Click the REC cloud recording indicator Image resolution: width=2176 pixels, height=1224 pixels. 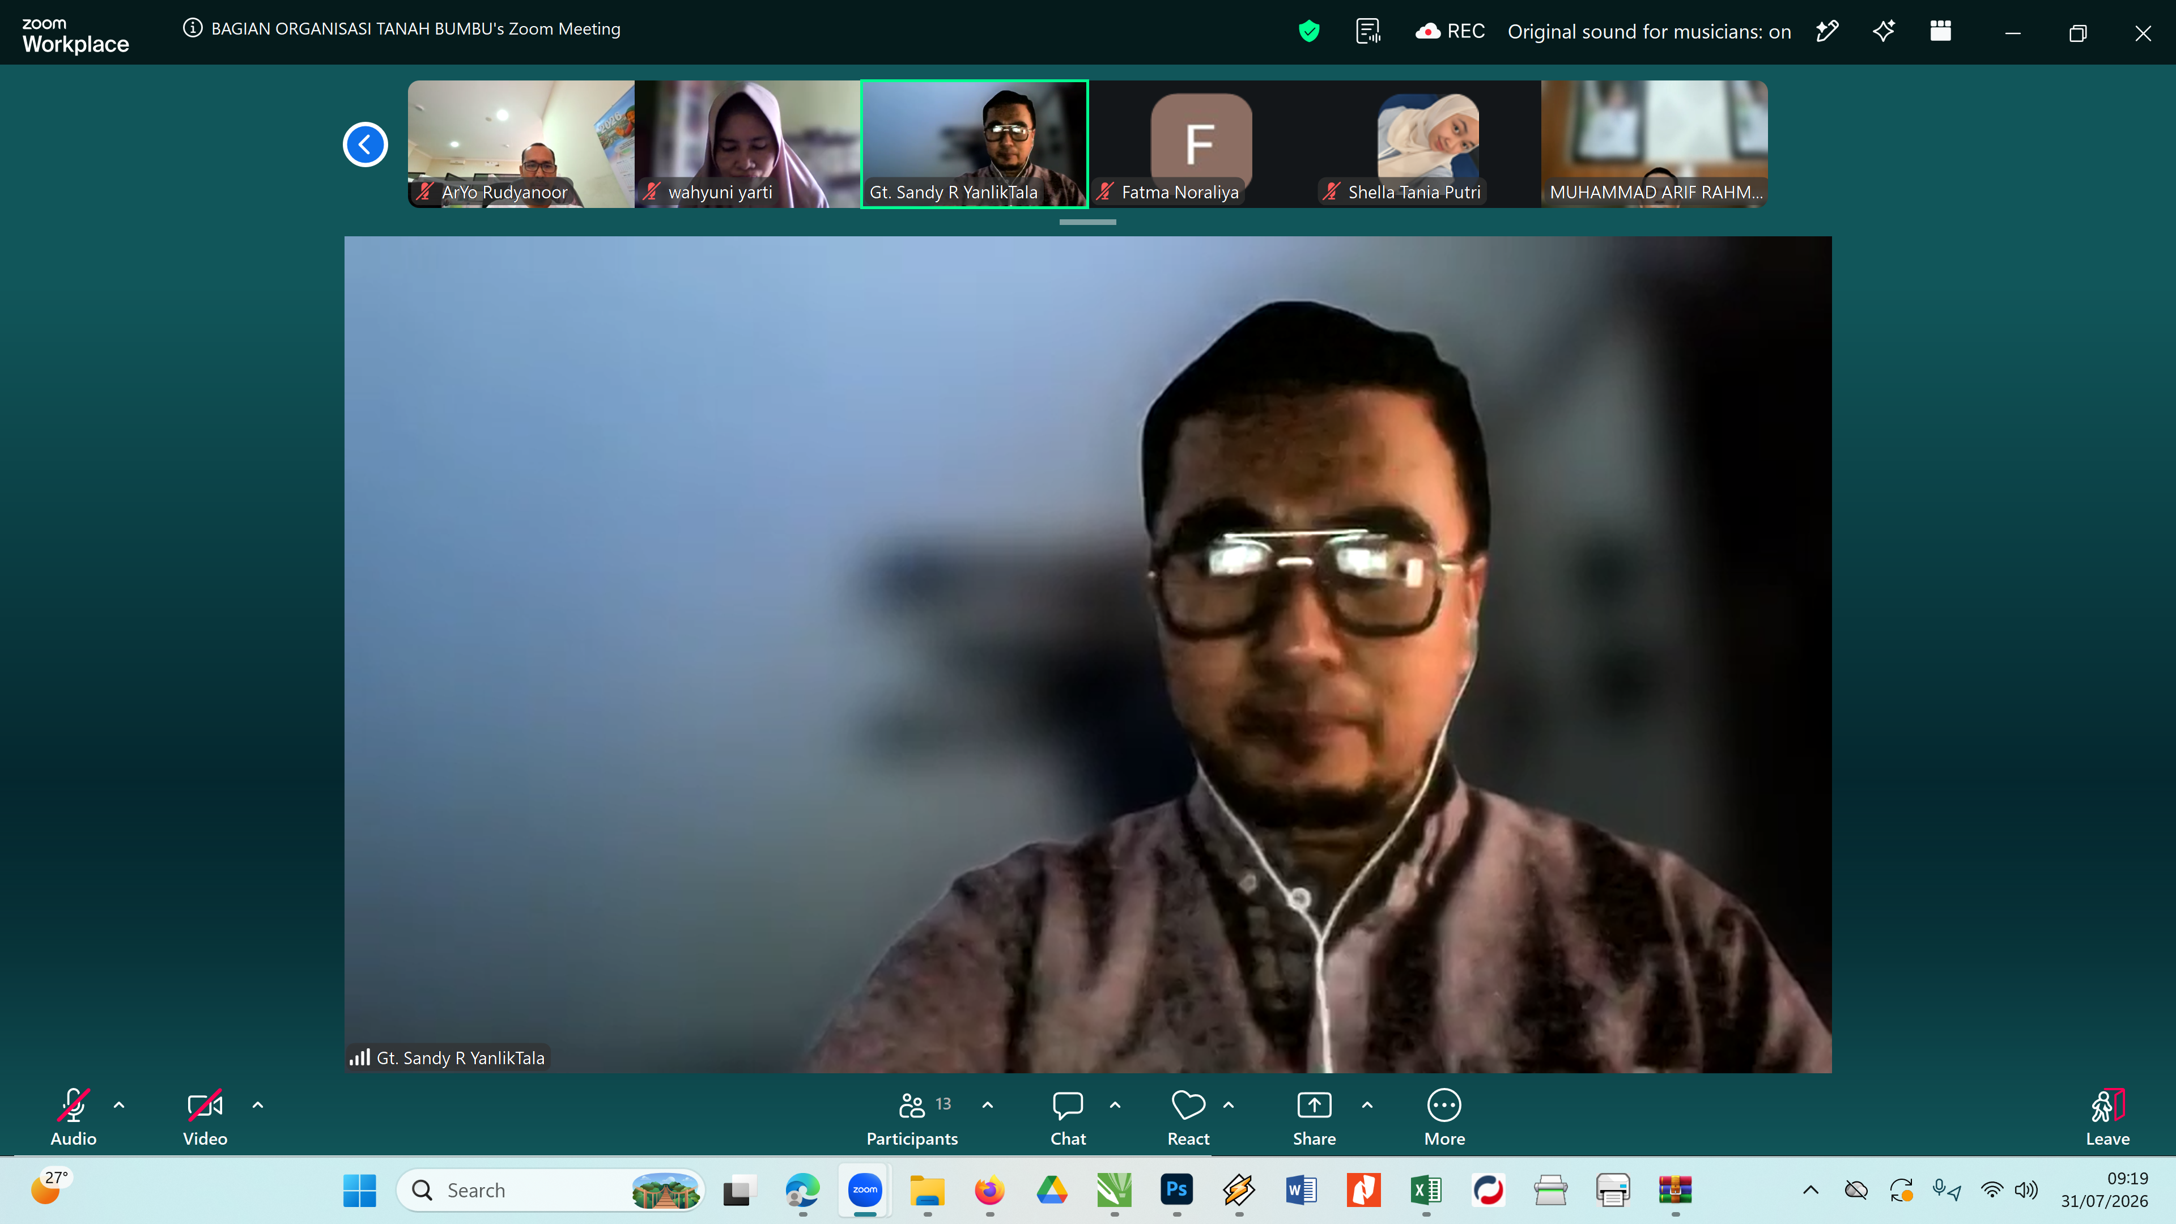pos(1450,31)
